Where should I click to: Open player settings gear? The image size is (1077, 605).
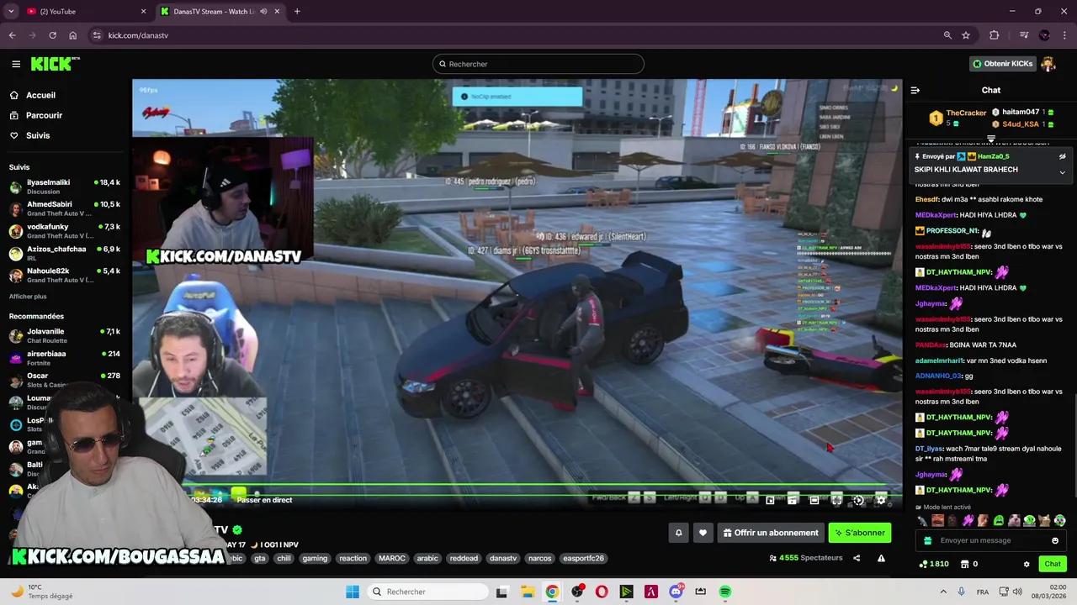(881, 500)
